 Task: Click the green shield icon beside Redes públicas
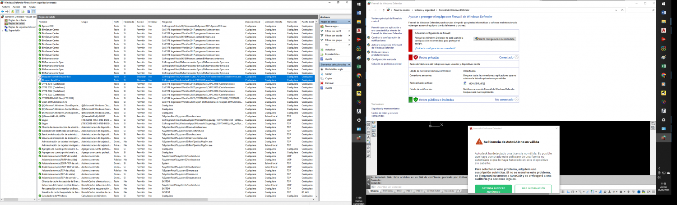(x=416, y=99)
